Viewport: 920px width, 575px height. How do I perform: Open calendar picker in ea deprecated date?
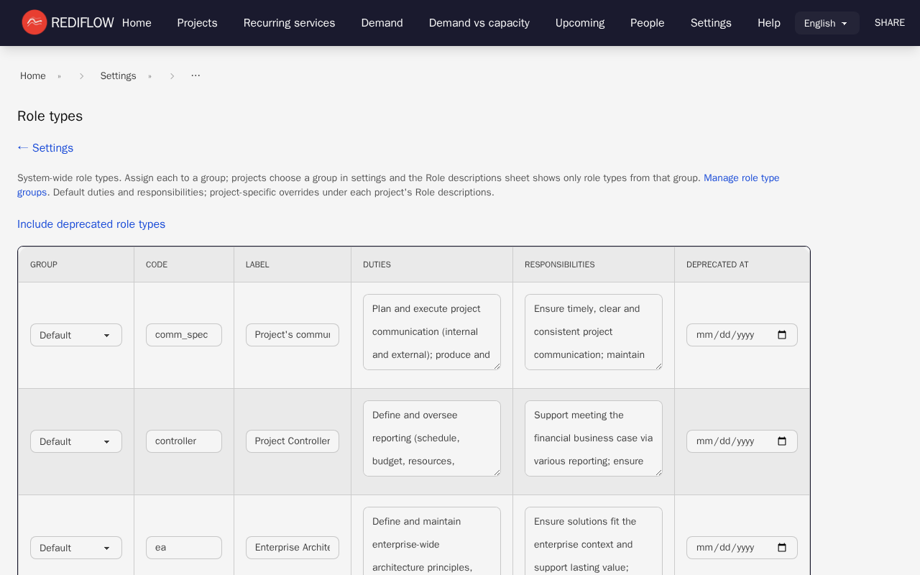[x=782, y=548]
